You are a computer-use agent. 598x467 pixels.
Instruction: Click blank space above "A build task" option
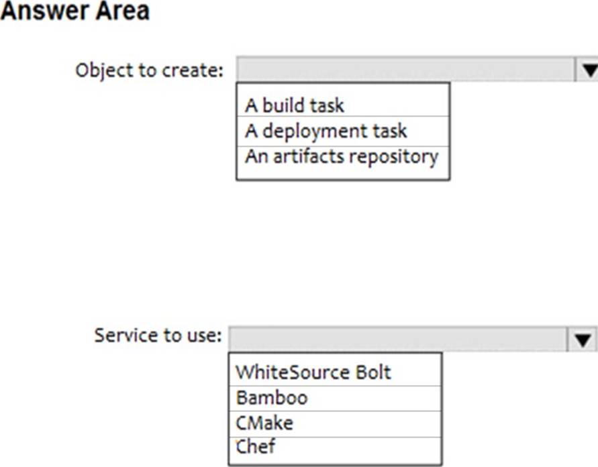[x=342, y=89]
